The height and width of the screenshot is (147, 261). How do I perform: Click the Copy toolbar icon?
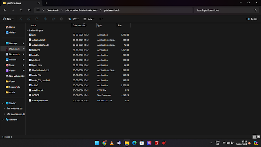click(x=29, y=19)
